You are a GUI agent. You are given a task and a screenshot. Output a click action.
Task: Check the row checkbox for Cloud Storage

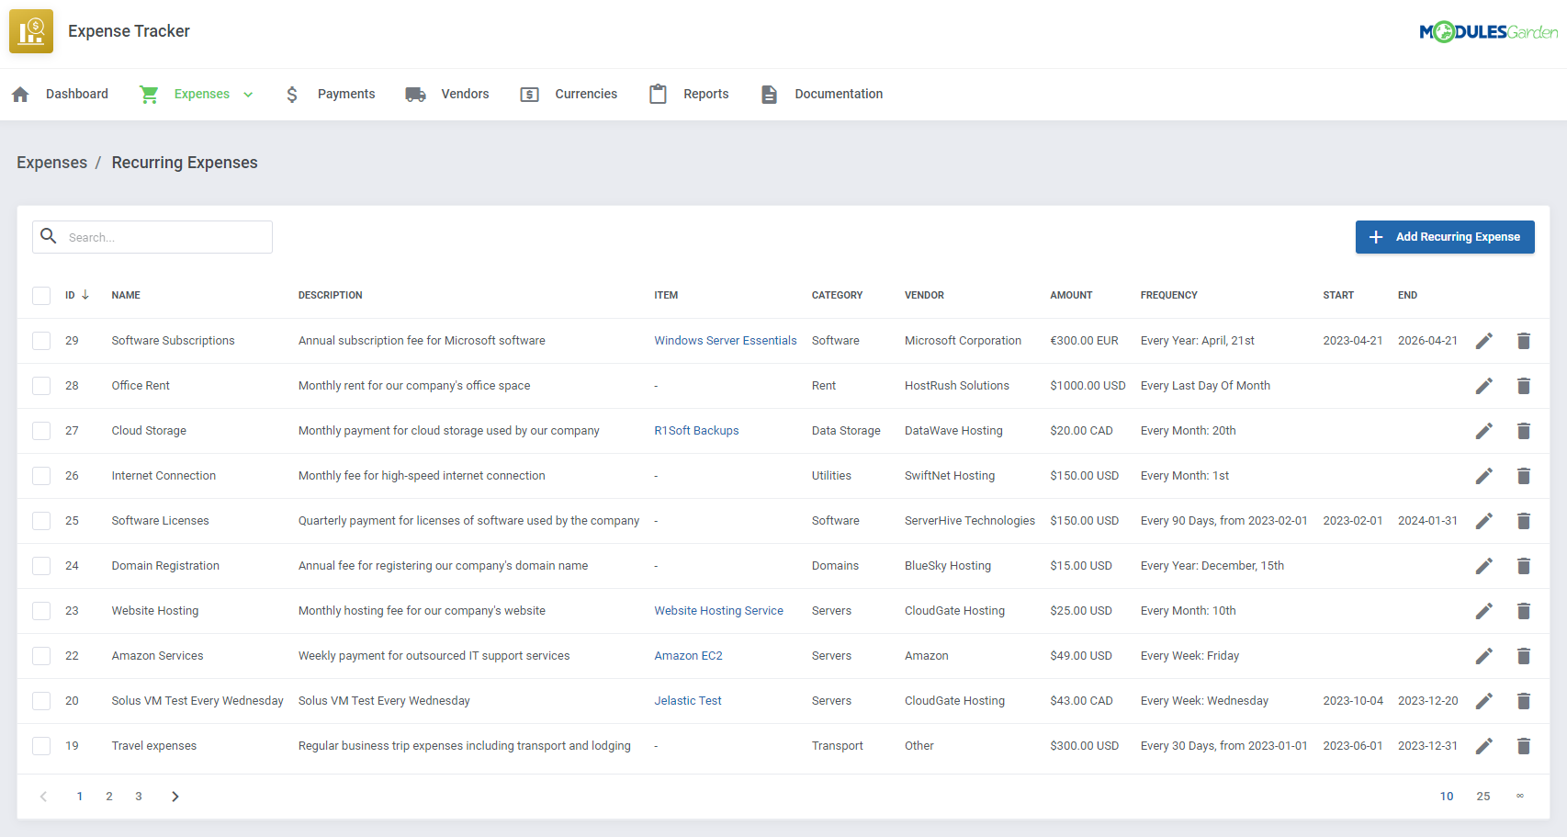pos(41,430)
